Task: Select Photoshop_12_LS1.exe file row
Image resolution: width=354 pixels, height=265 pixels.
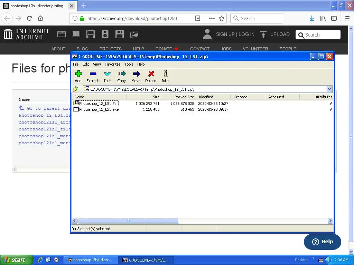Action: [x=202, y=109]
